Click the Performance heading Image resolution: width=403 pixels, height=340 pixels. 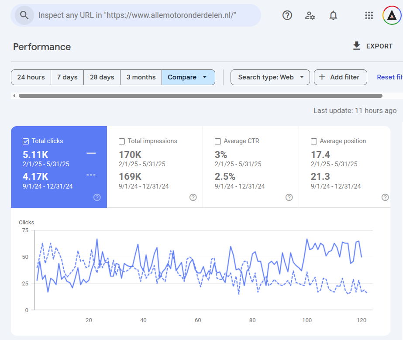pos(42,47)
